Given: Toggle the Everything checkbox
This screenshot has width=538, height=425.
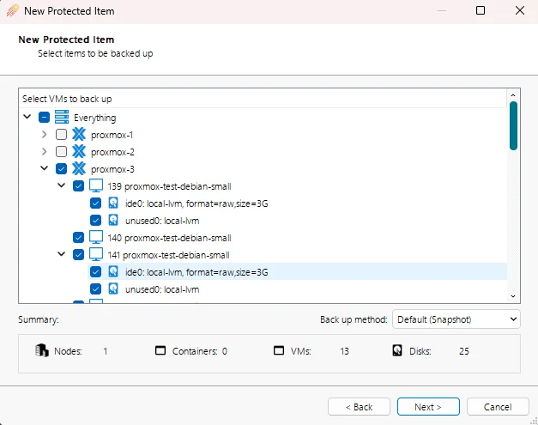Looking at the screenshot, I should (44, 118).
